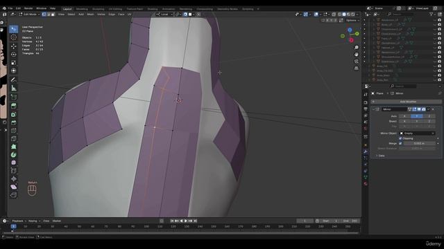Open the File menu
Viewport: 444px width, 249px height.
click(x=10, y=8)
